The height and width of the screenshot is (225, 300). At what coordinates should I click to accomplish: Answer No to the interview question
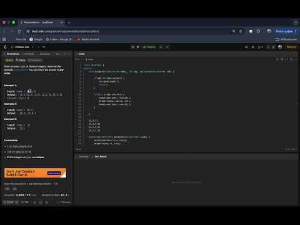click(x=15, y=189)
